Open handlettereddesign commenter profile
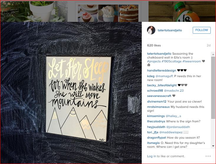216x164 pixels. (161, 70)
